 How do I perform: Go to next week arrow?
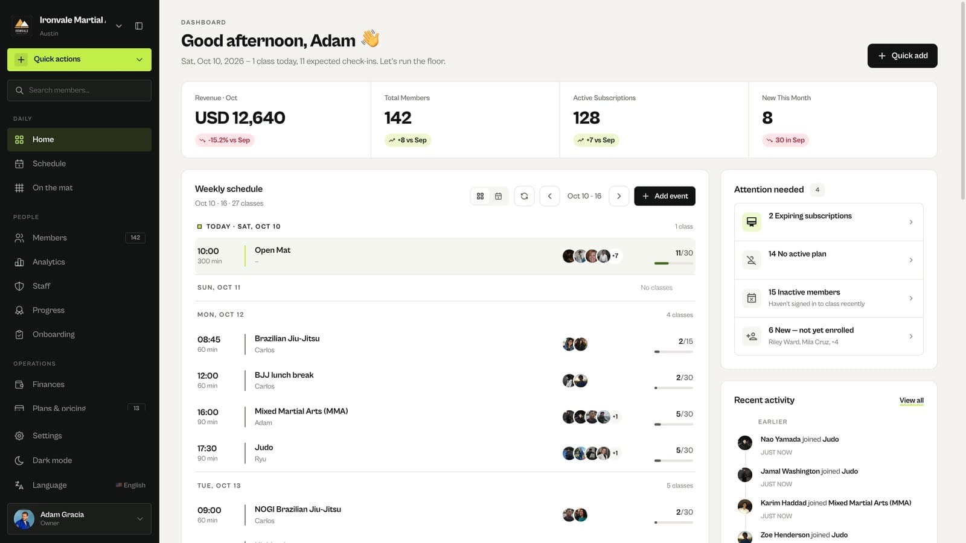pos(619,196)
